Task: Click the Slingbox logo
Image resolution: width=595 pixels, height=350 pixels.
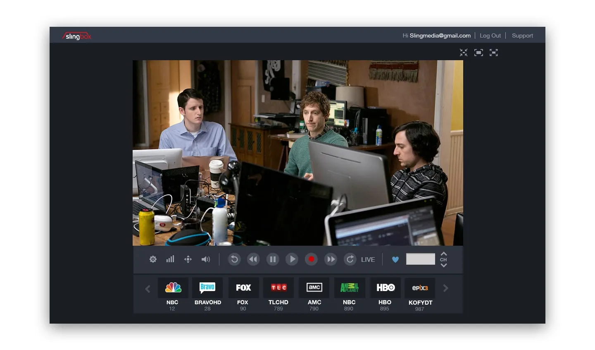Action: 77,36
